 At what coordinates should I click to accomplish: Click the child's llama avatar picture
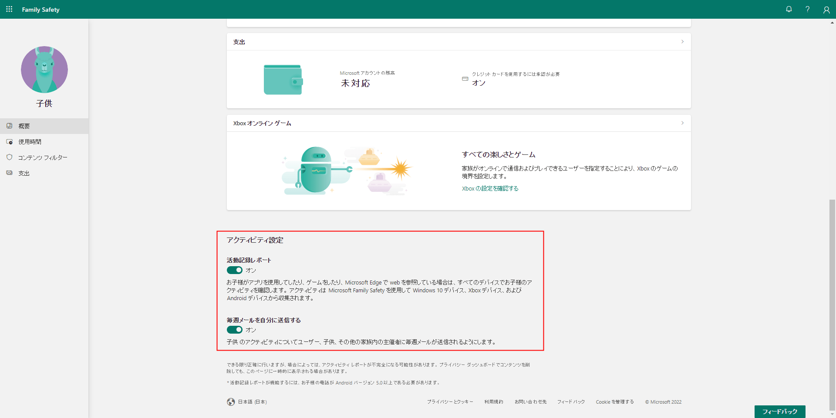[x=44, y=70]
